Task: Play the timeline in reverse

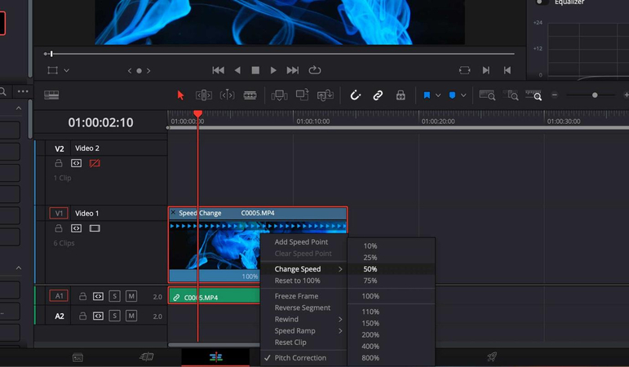Action: pyautogui.click(x=237, y=70)
